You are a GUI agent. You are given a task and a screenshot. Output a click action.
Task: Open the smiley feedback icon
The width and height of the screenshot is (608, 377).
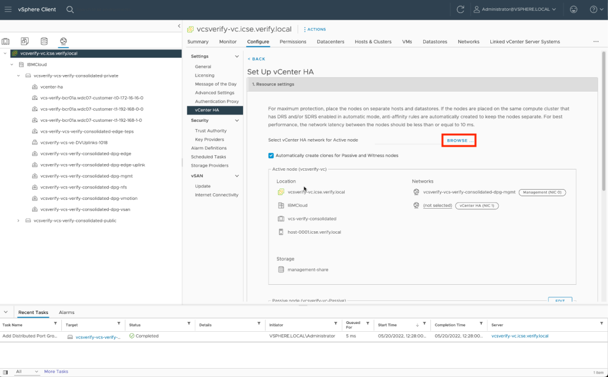(573, 10)
